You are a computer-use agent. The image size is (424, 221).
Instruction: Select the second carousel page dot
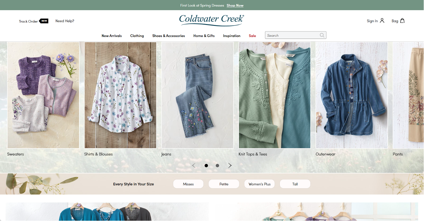click(217, 165)
